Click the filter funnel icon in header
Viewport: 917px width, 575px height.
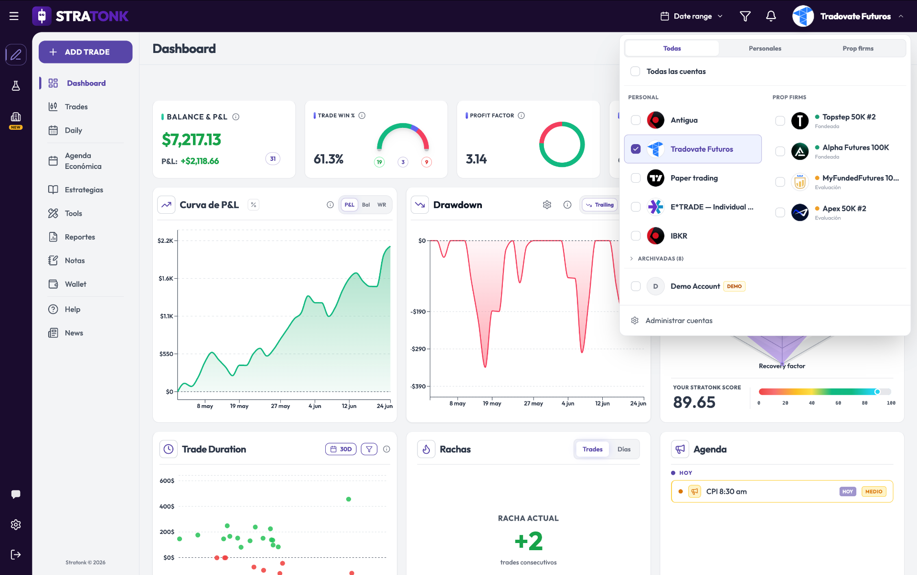(745, 16)
